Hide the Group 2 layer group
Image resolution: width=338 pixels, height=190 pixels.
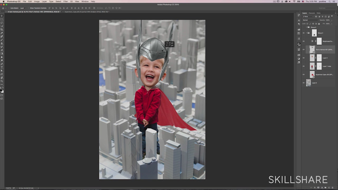click(x=303, y=33)
